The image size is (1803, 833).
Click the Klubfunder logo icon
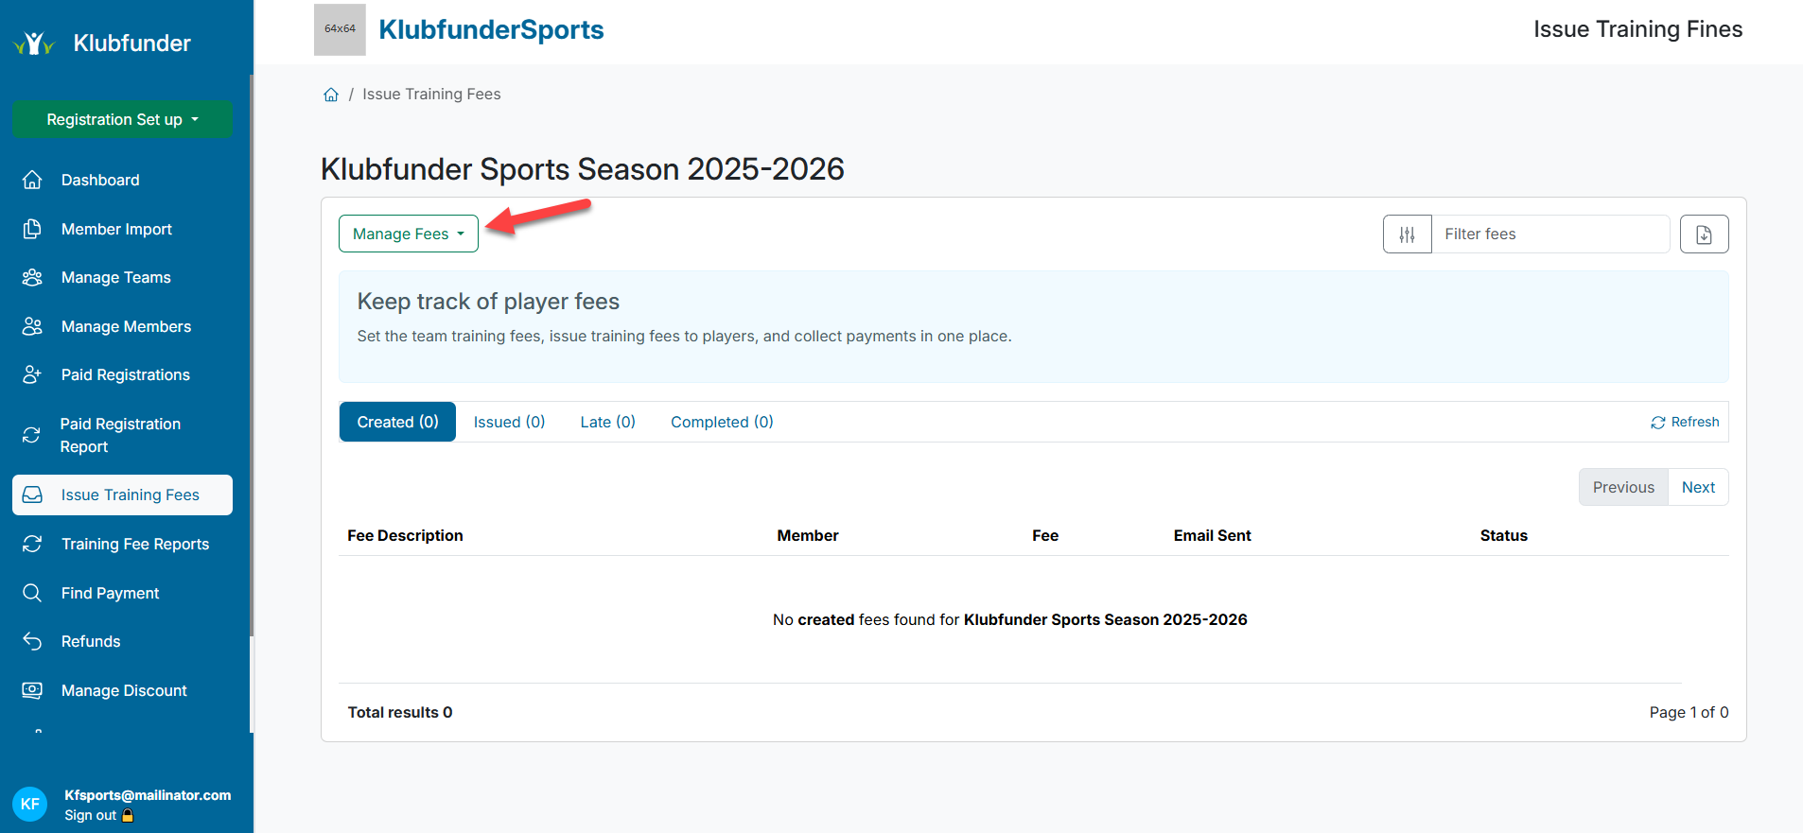point(34,43)
